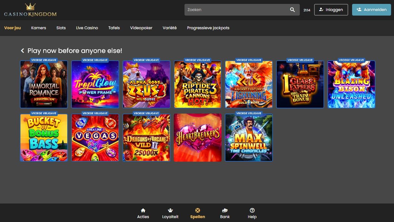
Task: Play Max Spinwell Time Chronicles
Action: tap(249, 138)
